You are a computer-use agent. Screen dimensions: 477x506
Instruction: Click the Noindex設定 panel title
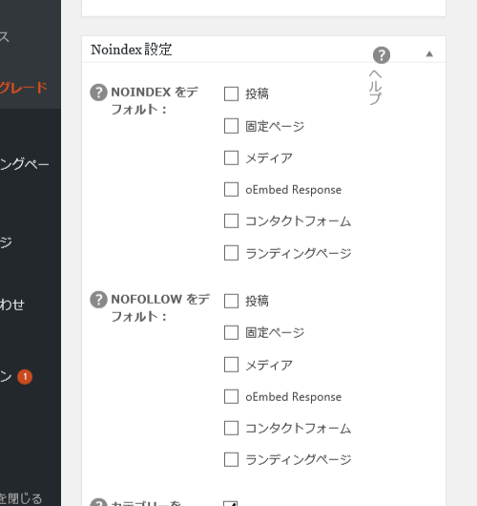[x=132, y=50]
